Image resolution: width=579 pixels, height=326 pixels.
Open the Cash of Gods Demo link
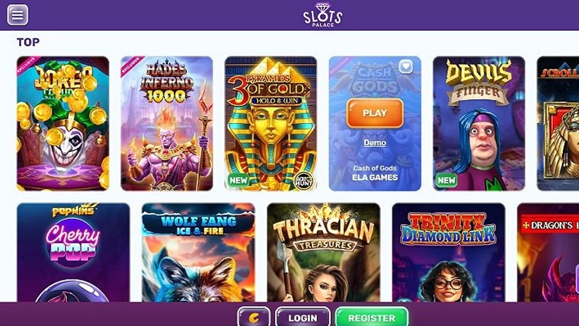pyautogui.click(x=375, y=143)
